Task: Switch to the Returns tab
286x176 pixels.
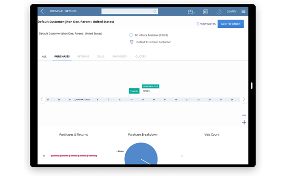Action: (83, 57)
